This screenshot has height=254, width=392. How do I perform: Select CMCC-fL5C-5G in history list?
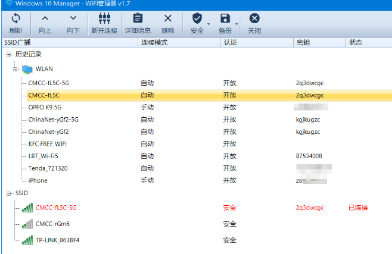click(x=49, y=83)
